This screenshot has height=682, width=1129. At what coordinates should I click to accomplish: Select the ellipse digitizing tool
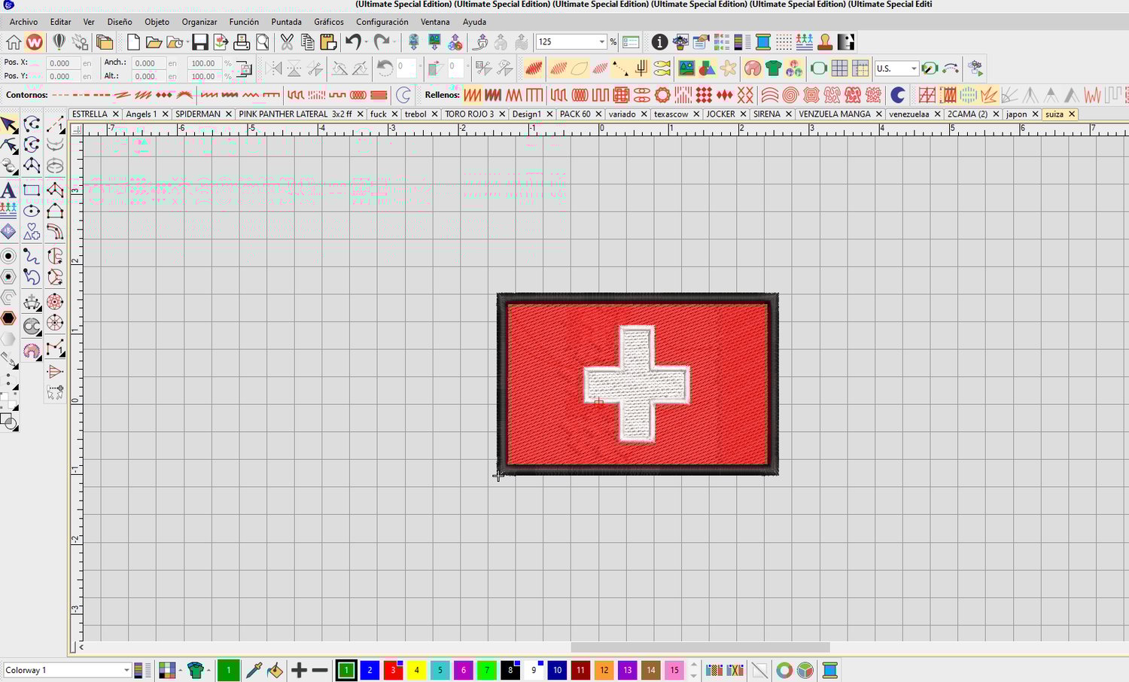(x=32, y=211)
